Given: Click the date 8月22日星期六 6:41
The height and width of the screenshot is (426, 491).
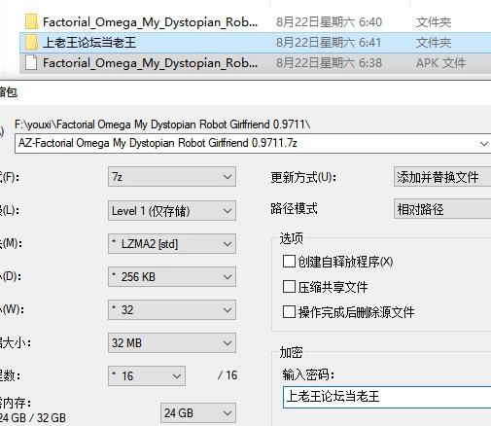Looking at the screenshot, I should 329,43.
